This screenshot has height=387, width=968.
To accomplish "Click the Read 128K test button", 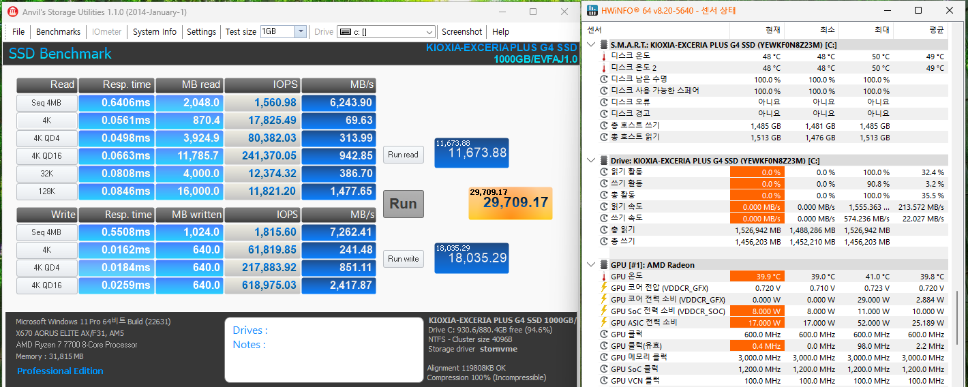I will (46, 191).
